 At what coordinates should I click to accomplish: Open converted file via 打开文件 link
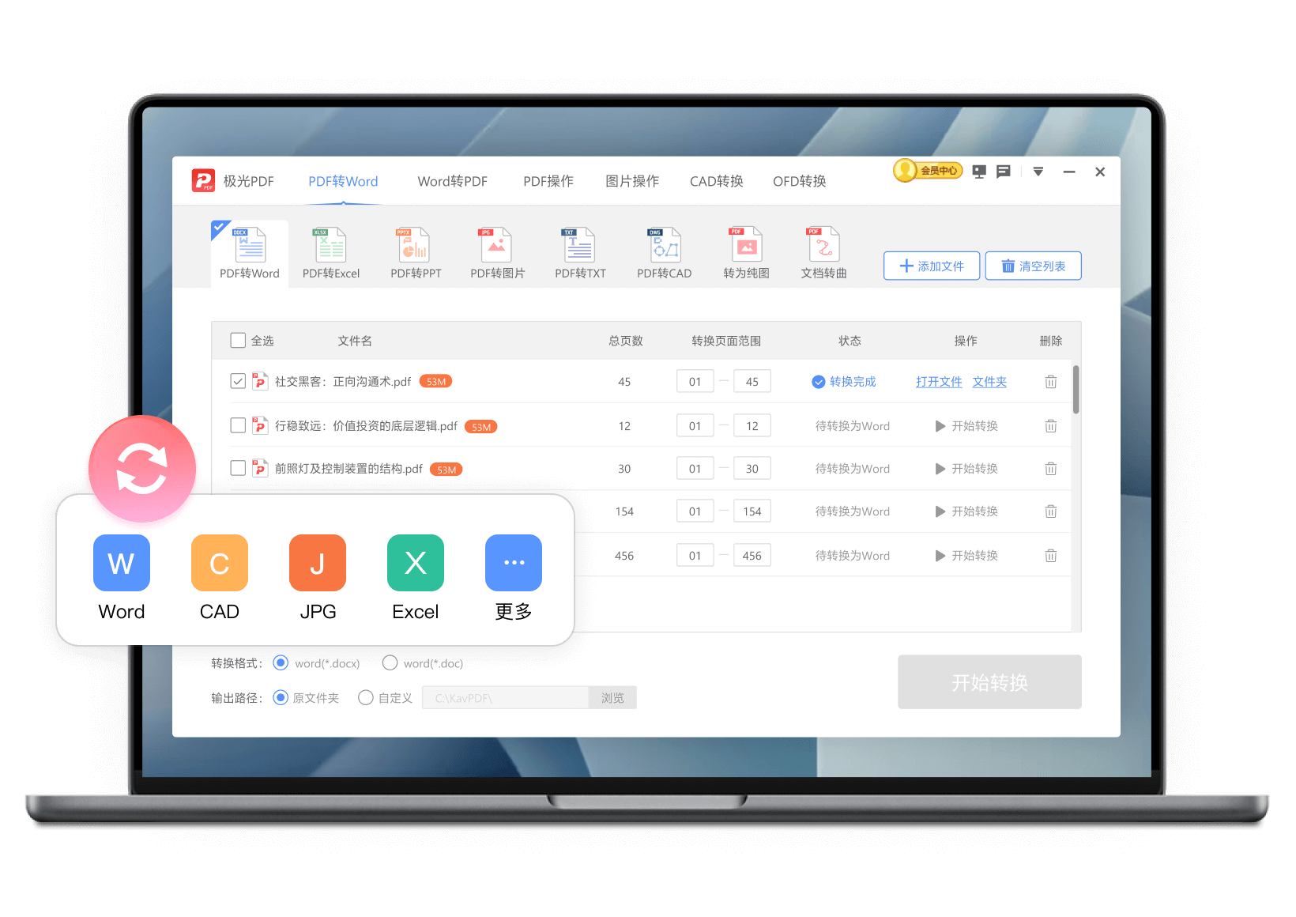tap(938, 382)
